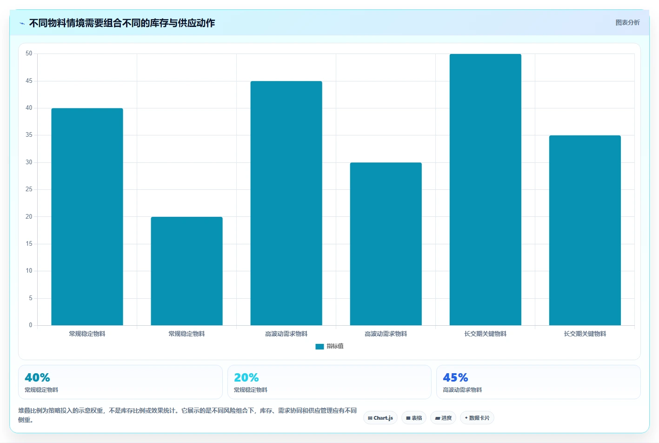Viewport: 659px width, 443px height.
Task: Click the y-axis tick label 35
Action: [x=29, y=135]
